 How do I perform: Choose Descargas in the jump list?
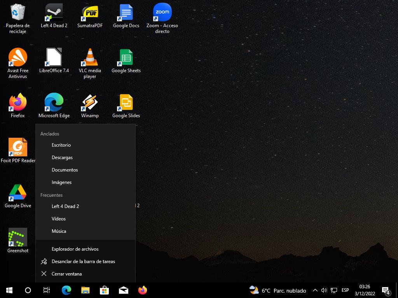[62, 158]
